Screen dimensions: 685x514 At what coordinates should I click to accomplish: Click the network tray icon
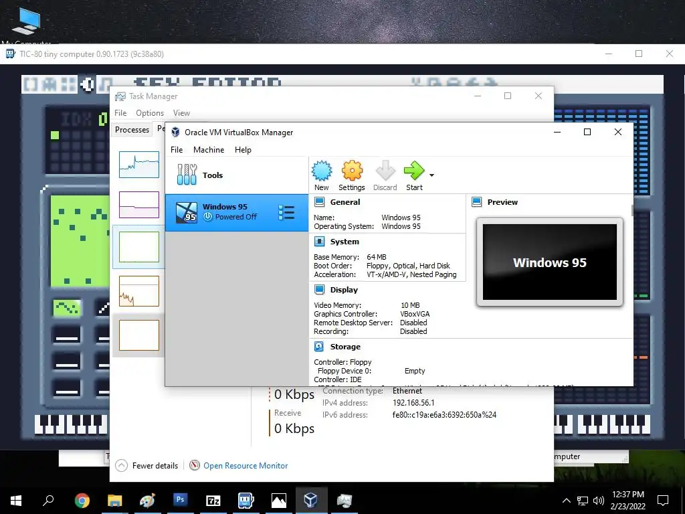583,501
